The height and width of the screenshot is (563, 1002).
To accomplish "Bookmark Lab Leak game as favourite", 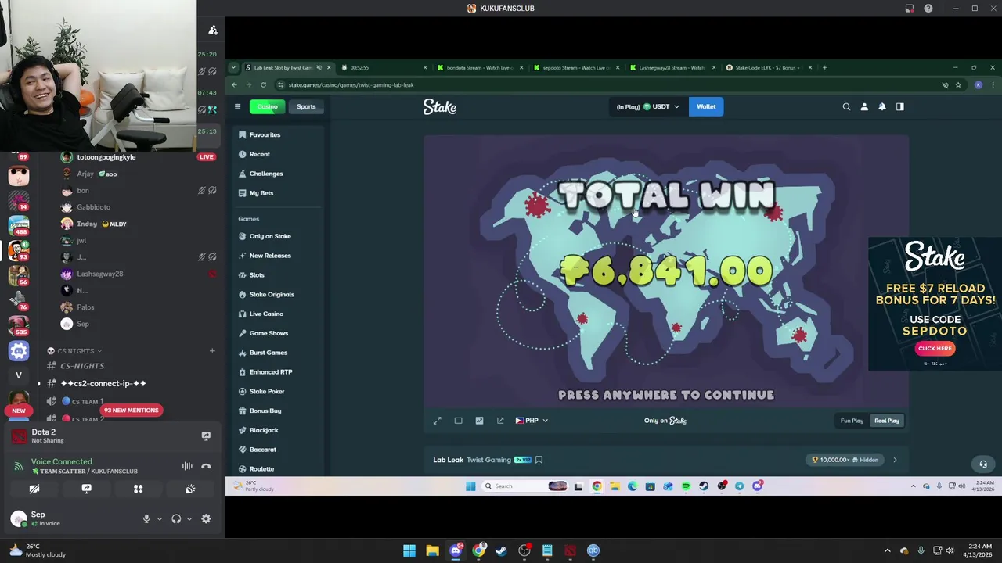I will (x=539, y=460).
